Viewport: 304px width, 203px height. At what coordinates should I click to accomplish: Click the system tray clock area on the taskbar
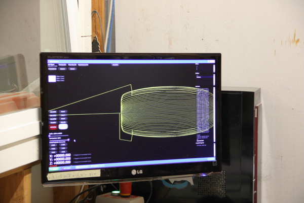pos(211,159)
